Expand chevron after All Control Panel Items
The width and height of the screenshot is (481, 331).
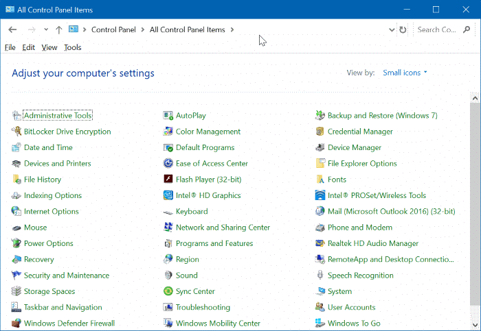pos(232,29)
